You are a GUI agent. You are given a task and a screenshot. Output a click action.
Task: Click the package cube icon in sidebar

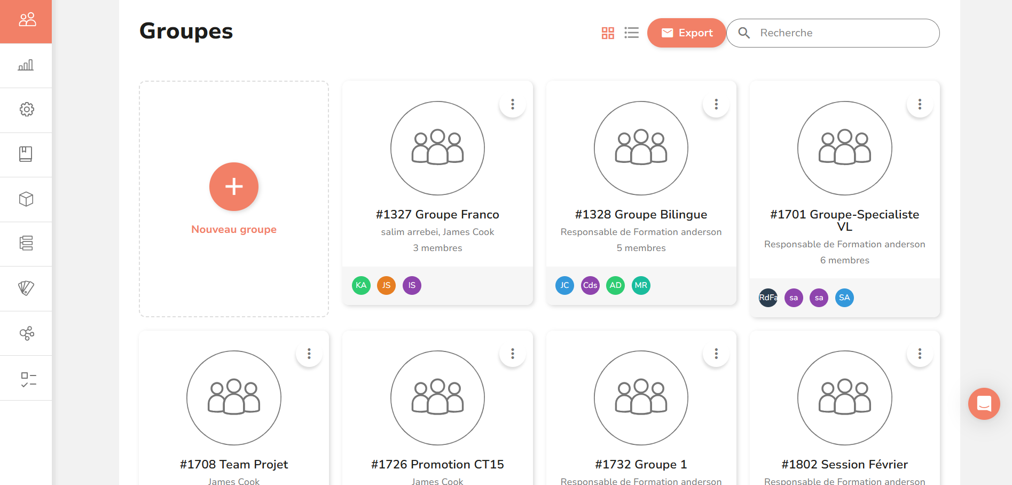tap(26, 199)
